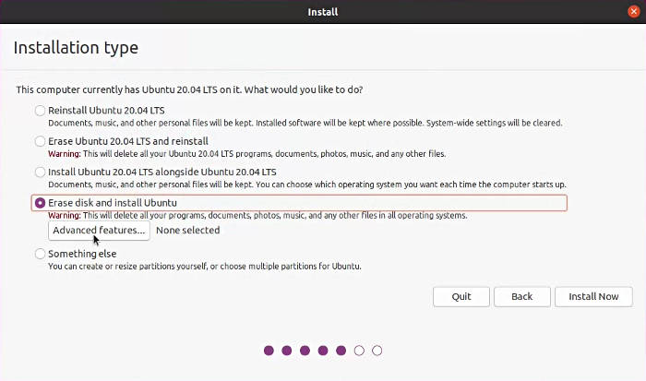Click the Installation type heading
Screen dimensions: 646x381
(76, 48)
